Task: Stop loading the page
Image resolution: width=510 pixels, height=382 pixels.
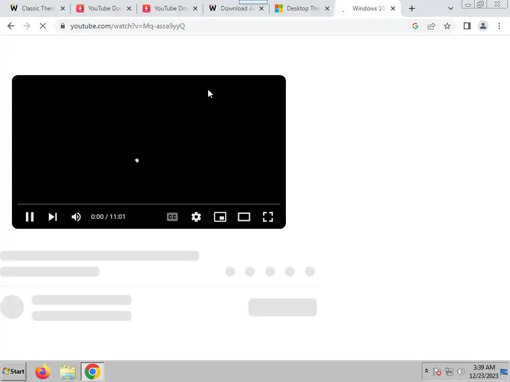Action: [x=43, y=26]
